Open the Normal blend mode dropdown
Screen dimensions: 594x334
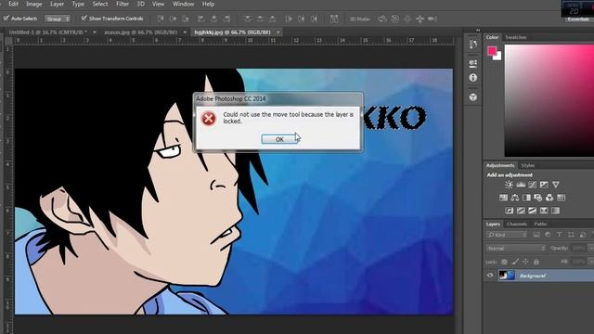pyautogui.click(x=516, y=248)
